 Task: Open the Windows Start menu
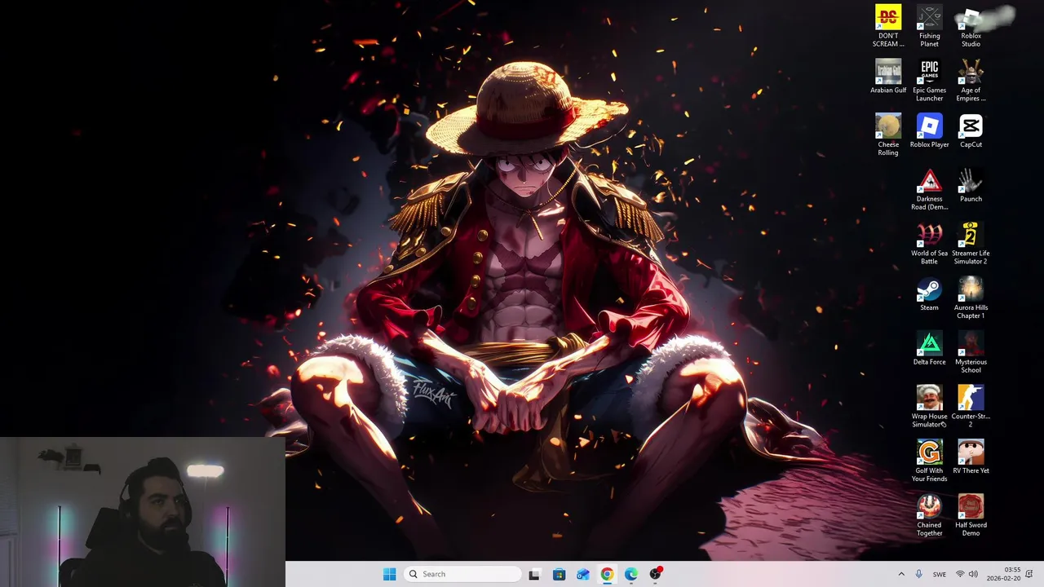(389, 574)
